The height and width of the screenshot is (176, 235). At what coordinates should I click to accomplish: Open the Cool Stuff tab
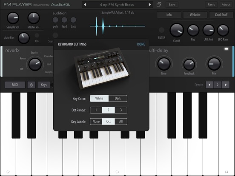(221, 14)
